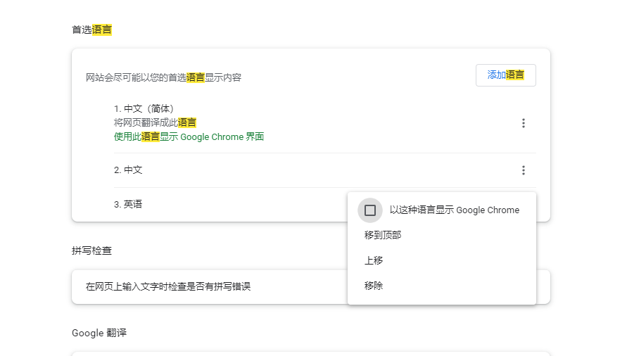Open the three-dot menu for 2. 中文

tap(523, 170)
